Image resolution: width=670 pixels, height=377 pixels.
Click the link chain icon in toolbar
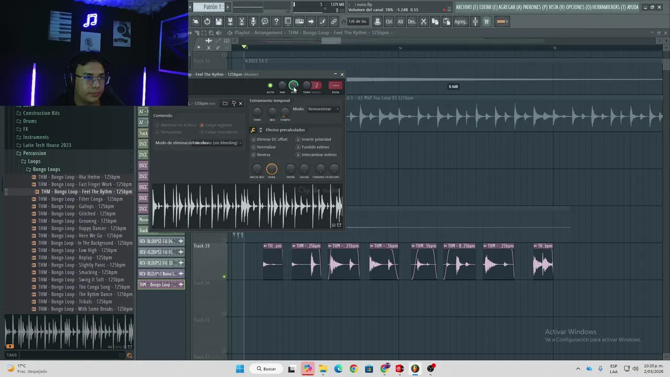click(x=333, y=21)
